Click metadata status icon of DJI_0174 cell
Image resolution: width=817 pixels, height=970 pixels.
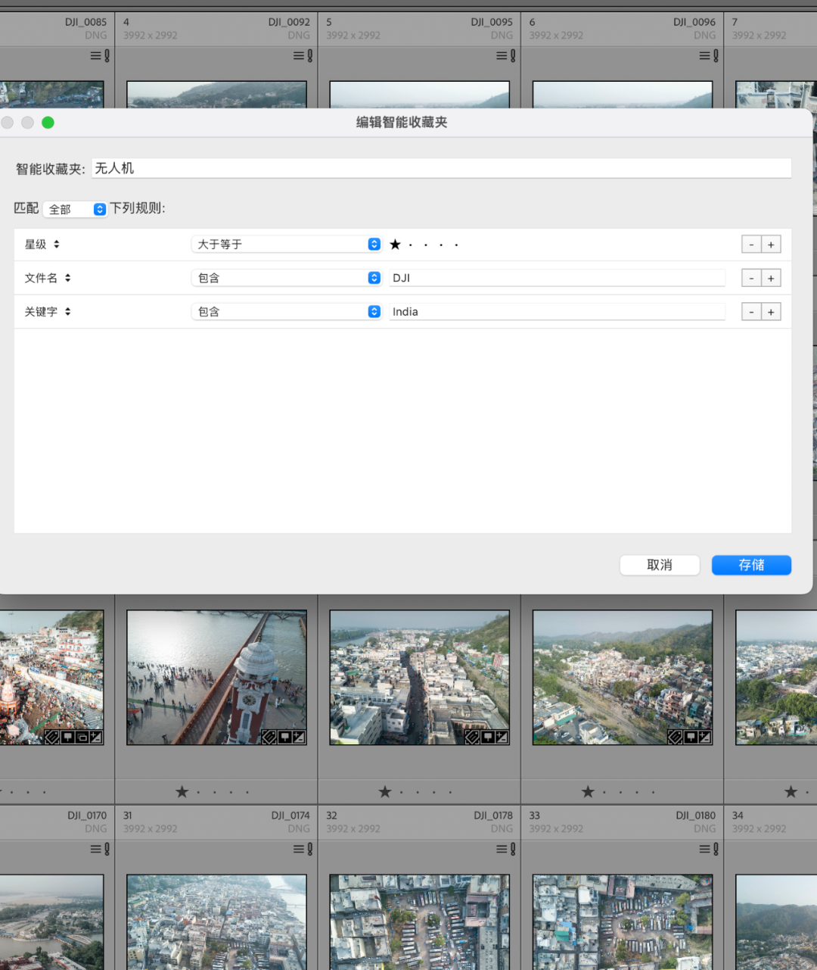303,849
